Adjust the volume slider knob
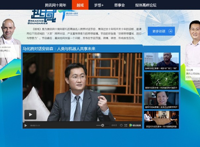This screenshot has width=200, height=147. click(x=103, y=125)
